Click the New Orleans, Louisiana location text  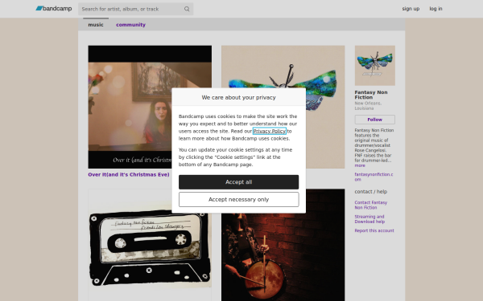[368, 106]
